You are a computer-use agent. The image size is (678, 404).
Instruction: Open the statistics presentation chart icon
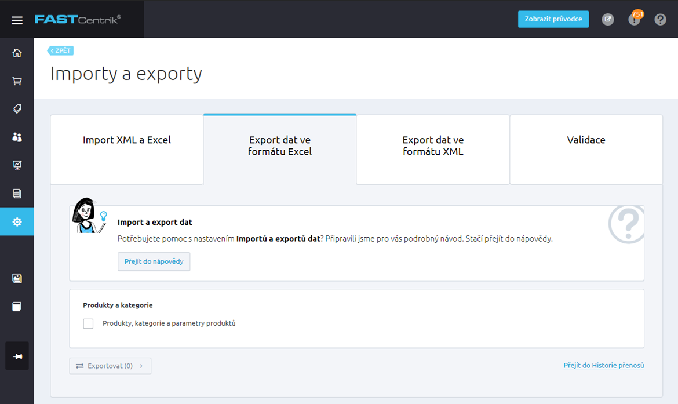pos(17,165)
